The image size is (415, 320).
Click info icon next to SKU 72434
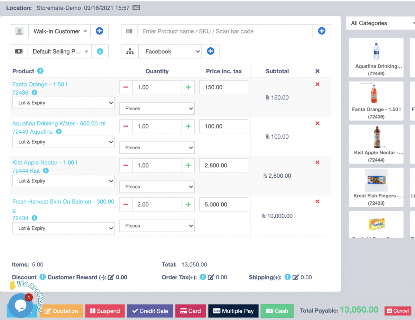(34, 218)
